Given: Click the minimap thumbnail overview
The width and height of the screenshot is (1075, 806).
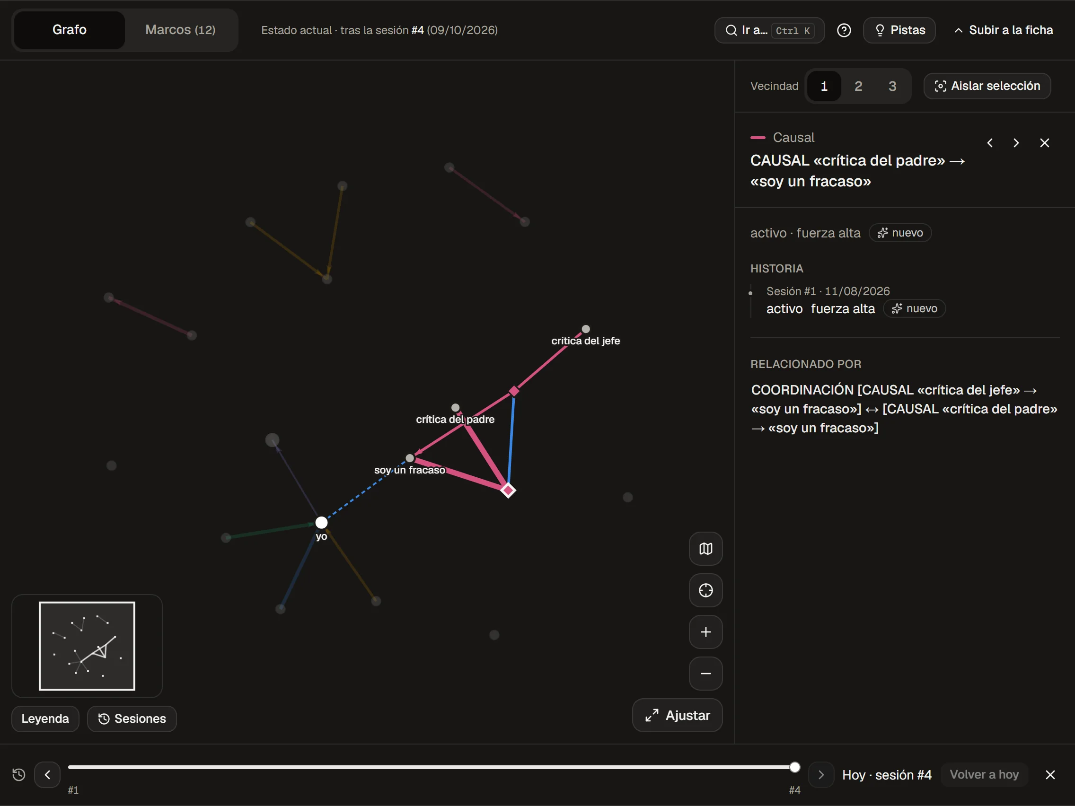Looking at the screenshot, I should click(x=87, y=646).
